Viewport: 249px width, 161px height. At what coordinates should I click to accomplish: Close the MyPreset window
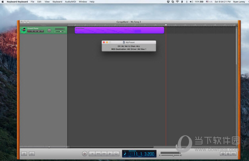(x=104, y=42)
